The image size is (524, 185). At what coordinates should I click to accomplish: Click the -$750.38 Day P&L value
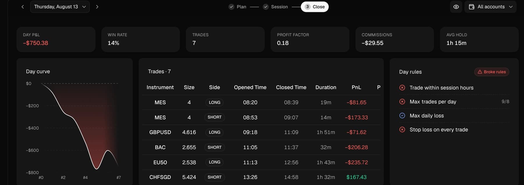click(36, 43)
